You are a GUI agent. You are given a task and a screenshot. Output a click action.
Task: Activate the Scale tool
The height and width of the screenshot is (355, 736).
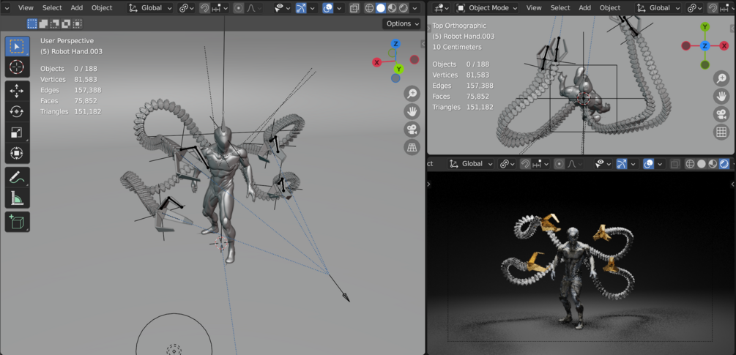click(18, 132)
